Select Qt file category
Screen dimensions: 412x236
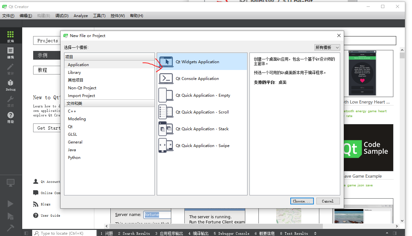pos(109,126)
